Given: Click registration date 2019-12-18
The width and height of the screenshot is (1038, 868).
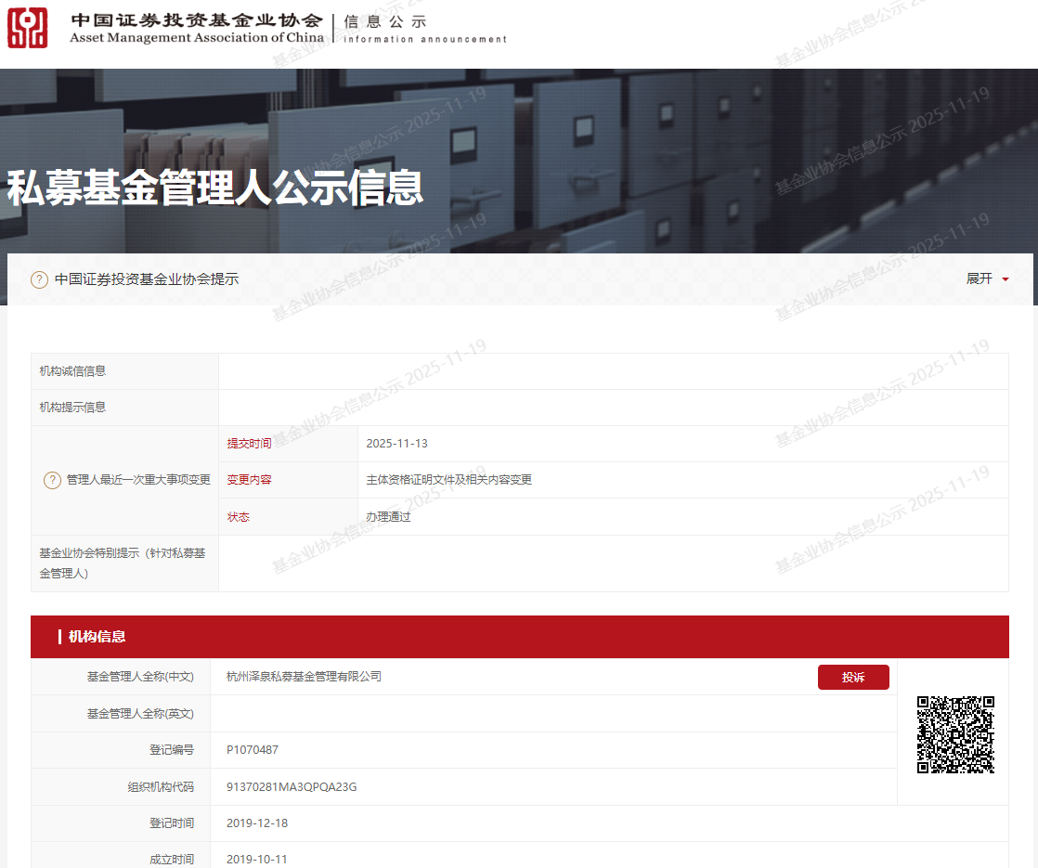Looking at the screenshot, I should (257, 823).
